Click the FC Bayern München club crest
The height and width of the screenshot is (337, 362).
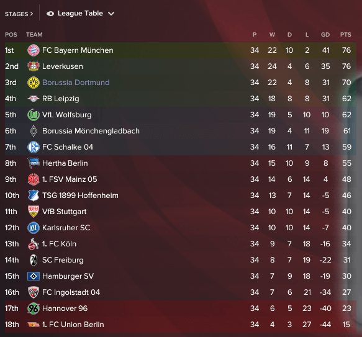(34, 50)
